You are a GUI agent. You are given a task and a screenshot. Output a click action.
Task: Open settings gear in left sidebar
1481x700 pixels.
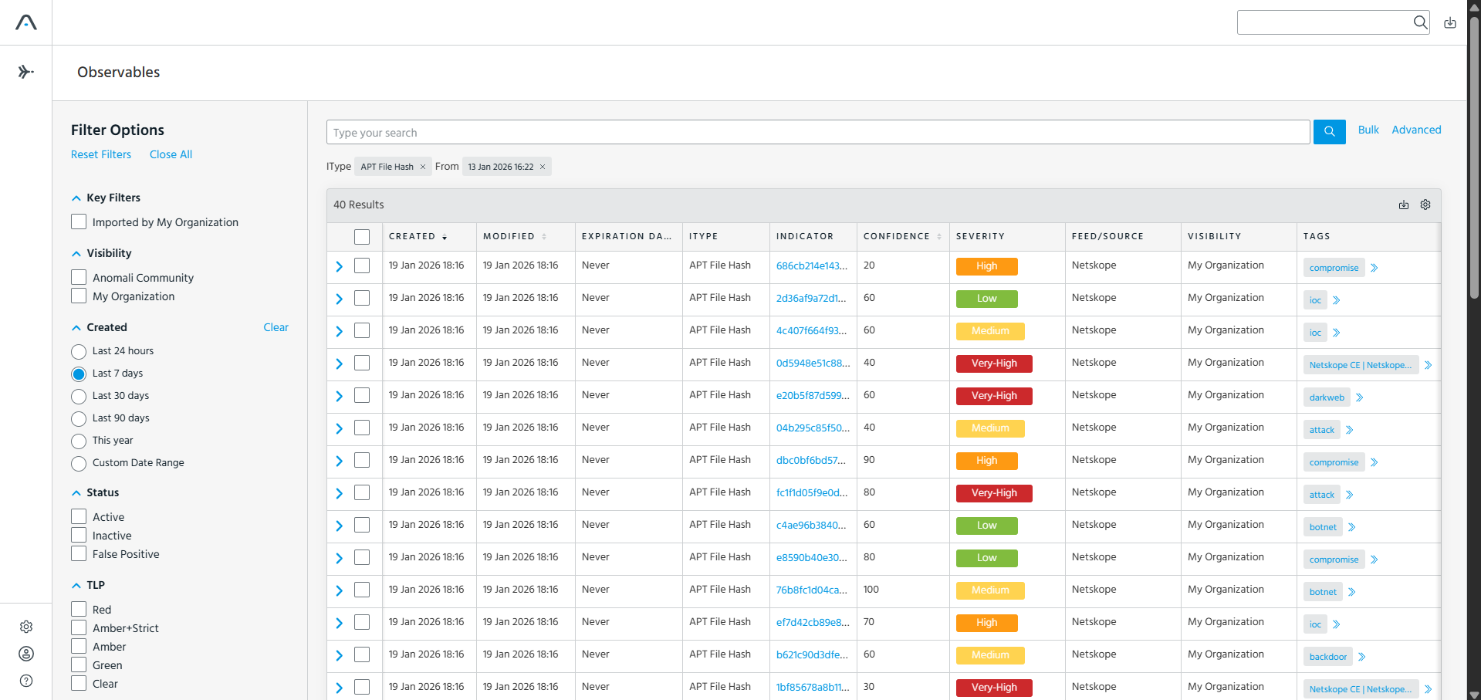click(26, 627)
